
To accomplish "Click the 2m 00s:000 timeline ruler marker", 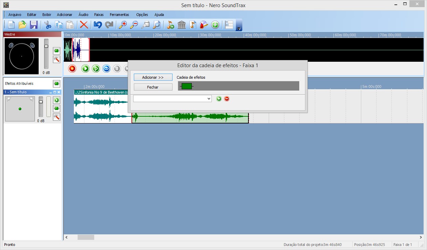I will point(95,86).
